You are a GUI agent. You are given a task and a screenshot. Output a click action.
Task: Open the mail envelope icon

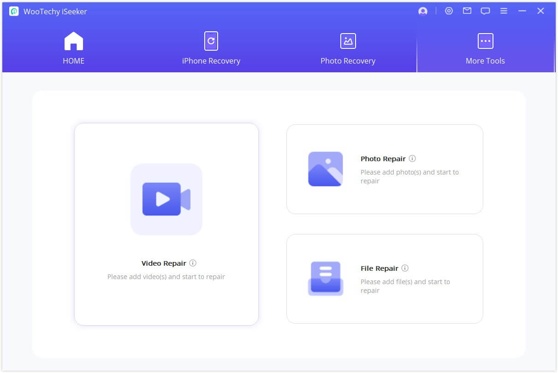467,11
